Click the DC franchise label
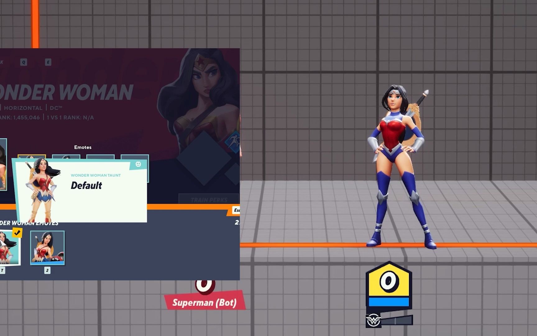The width and height of the screenshot is (537, 336). click(56, 108)
